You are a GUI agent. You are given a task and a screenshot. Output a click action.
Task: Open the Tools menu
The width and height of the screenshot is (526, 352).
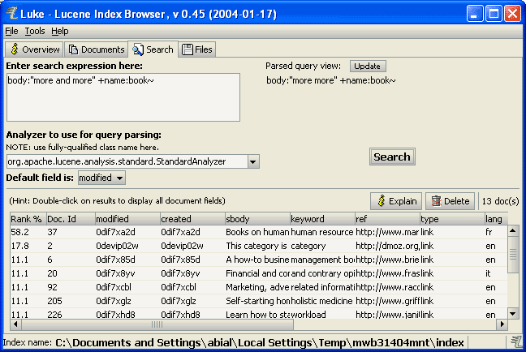(35, 31)
